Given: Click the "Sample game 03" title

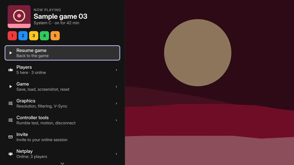Looking at the screenshot, I should [60, 16].
